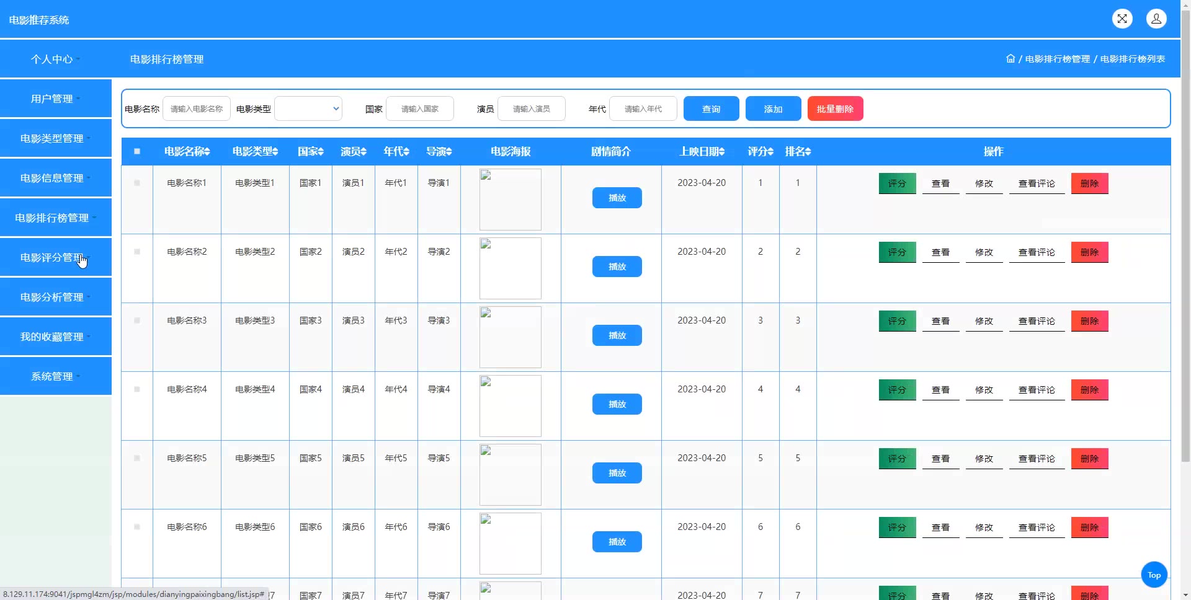Viewport: 1191px width, 600px height.
Task: Open poster thumbnail for 电影名称6
Action: tap(511, 544)
